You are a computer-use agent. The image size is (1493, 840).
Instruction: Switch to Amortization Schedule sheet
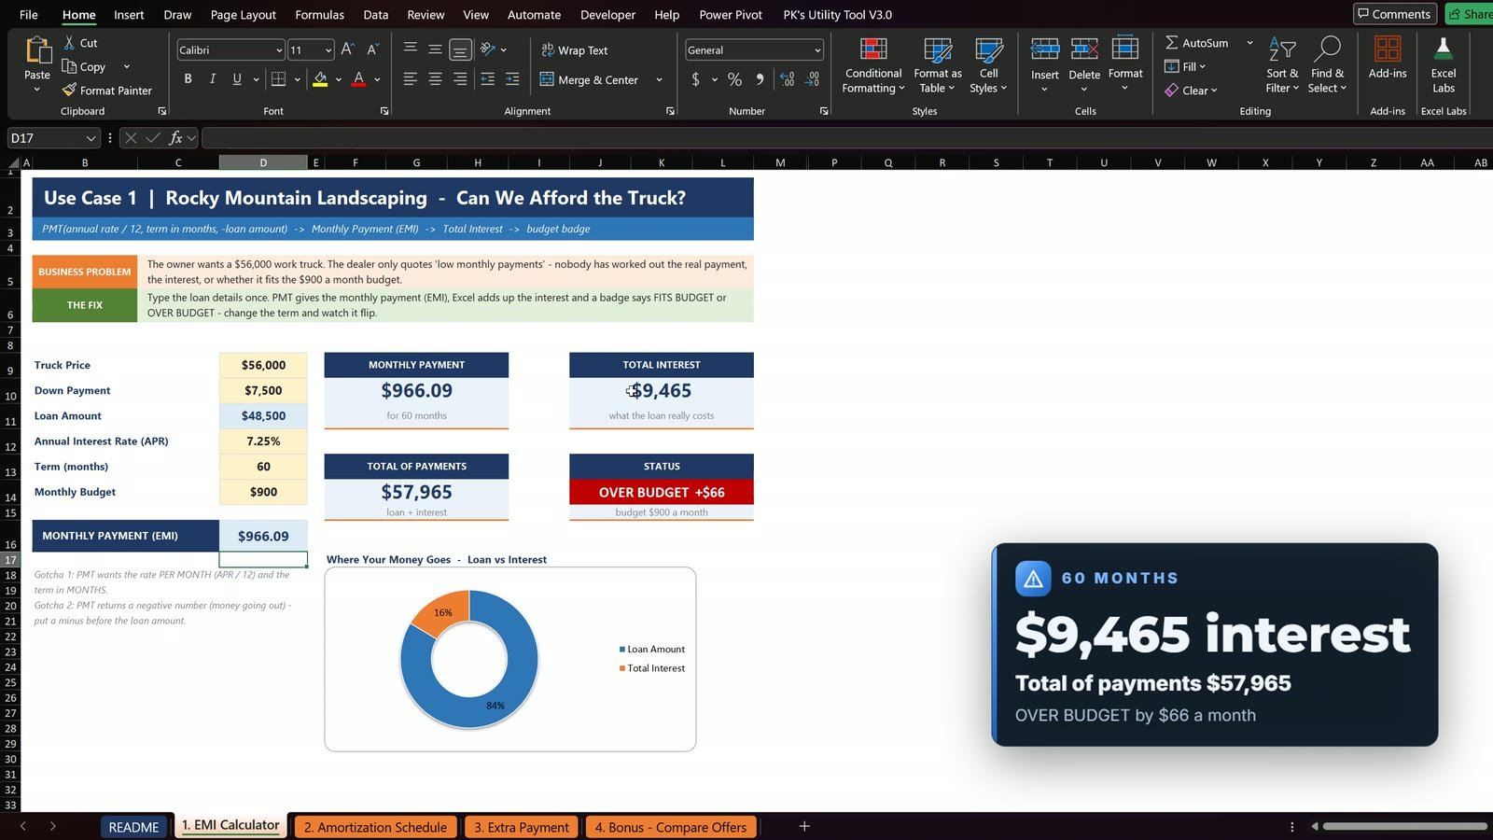click(x=375, y=827)
